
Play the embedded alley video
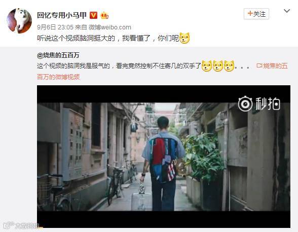(164, 156)
